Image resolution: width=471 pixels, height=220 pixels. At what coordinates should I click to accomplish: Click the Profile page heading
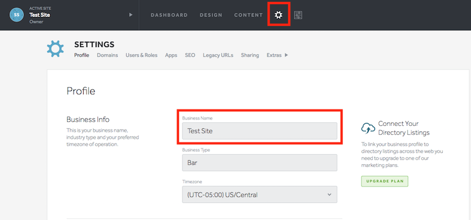pyautogui.click(x=81, y=91)
